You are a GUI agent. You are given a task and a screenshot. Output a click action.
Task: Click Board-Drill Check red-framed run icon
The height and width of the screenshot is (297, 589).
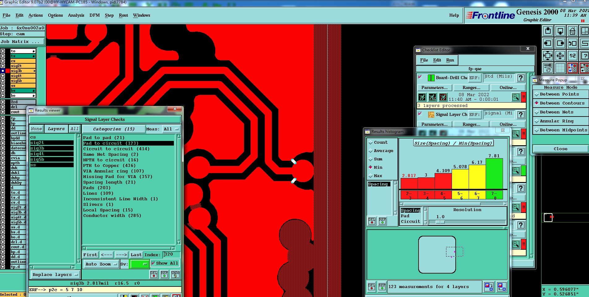point(443,97)
